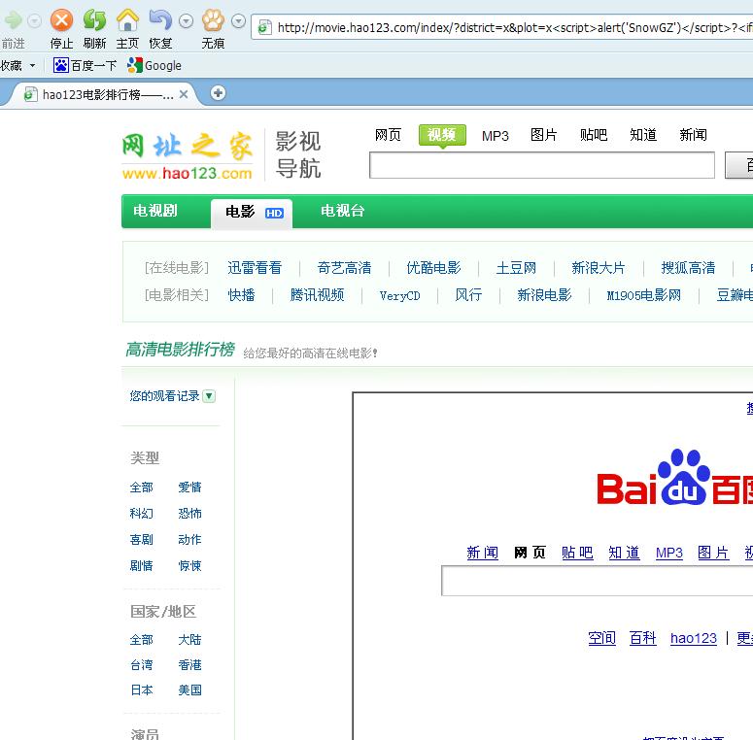Screen dimensions: 753x740
Task: Open the traceless mode dropdown arrow
Action: click(x=238, y=21)
